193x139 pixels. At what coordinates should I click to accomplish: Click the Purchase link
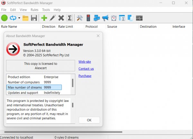pos(85,76)
